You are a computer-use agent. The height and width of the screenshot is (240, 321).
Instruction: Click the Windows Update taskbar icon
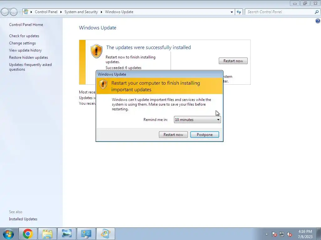pos(106,234)
